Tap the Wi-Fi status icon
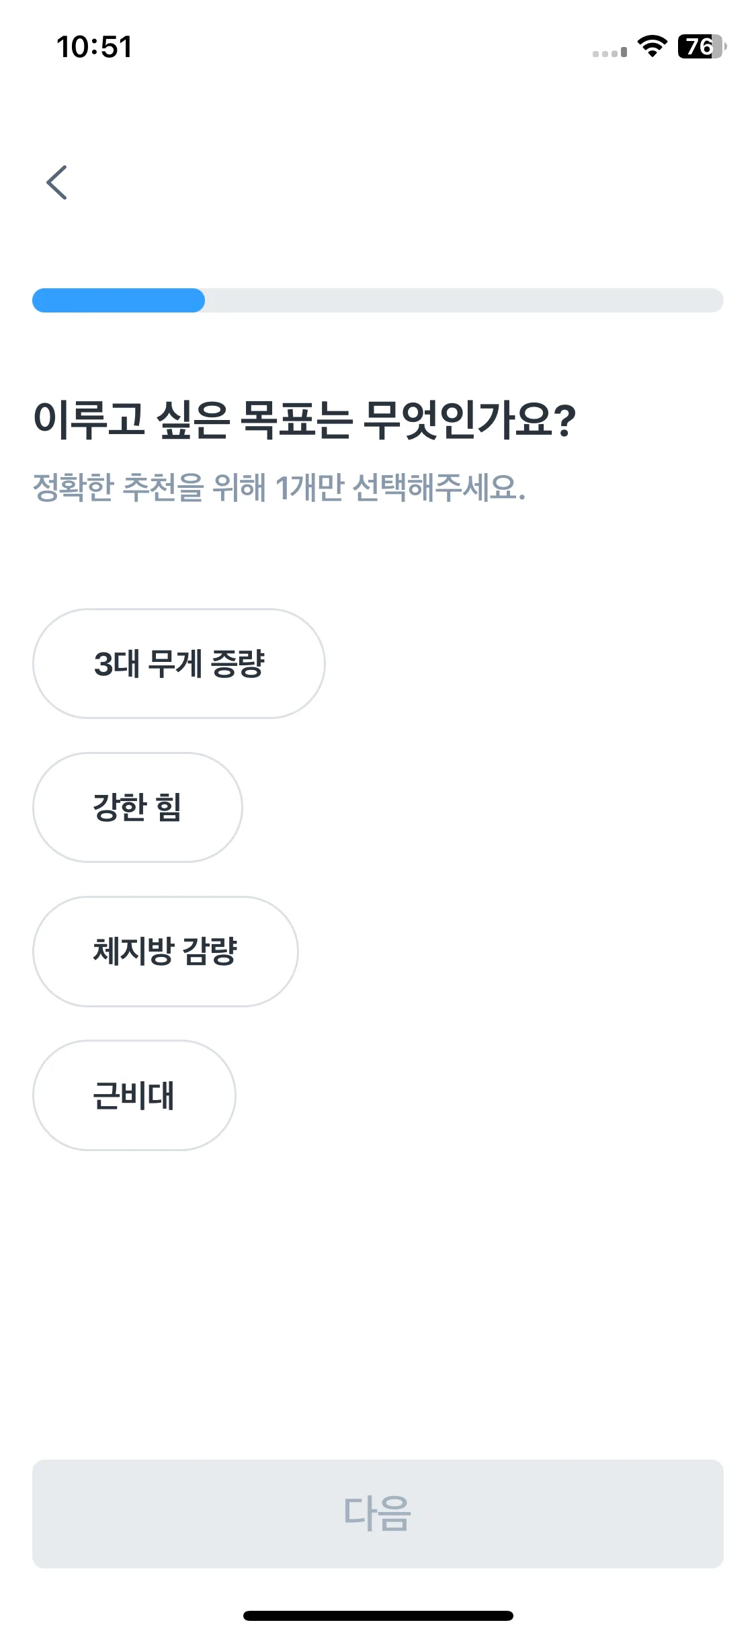 pos(652,46)
